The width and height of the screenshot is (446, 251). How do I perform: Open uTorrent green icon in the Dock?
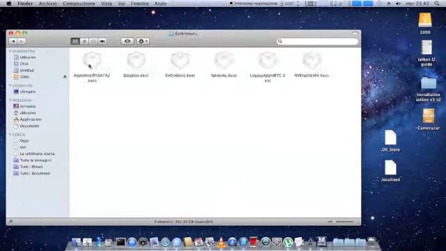pyautogui.click(x=288, y=242)
